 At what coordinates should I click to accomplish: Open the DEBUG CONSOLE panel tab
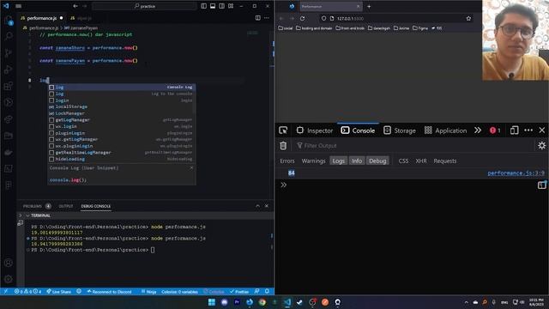point(95,206)
